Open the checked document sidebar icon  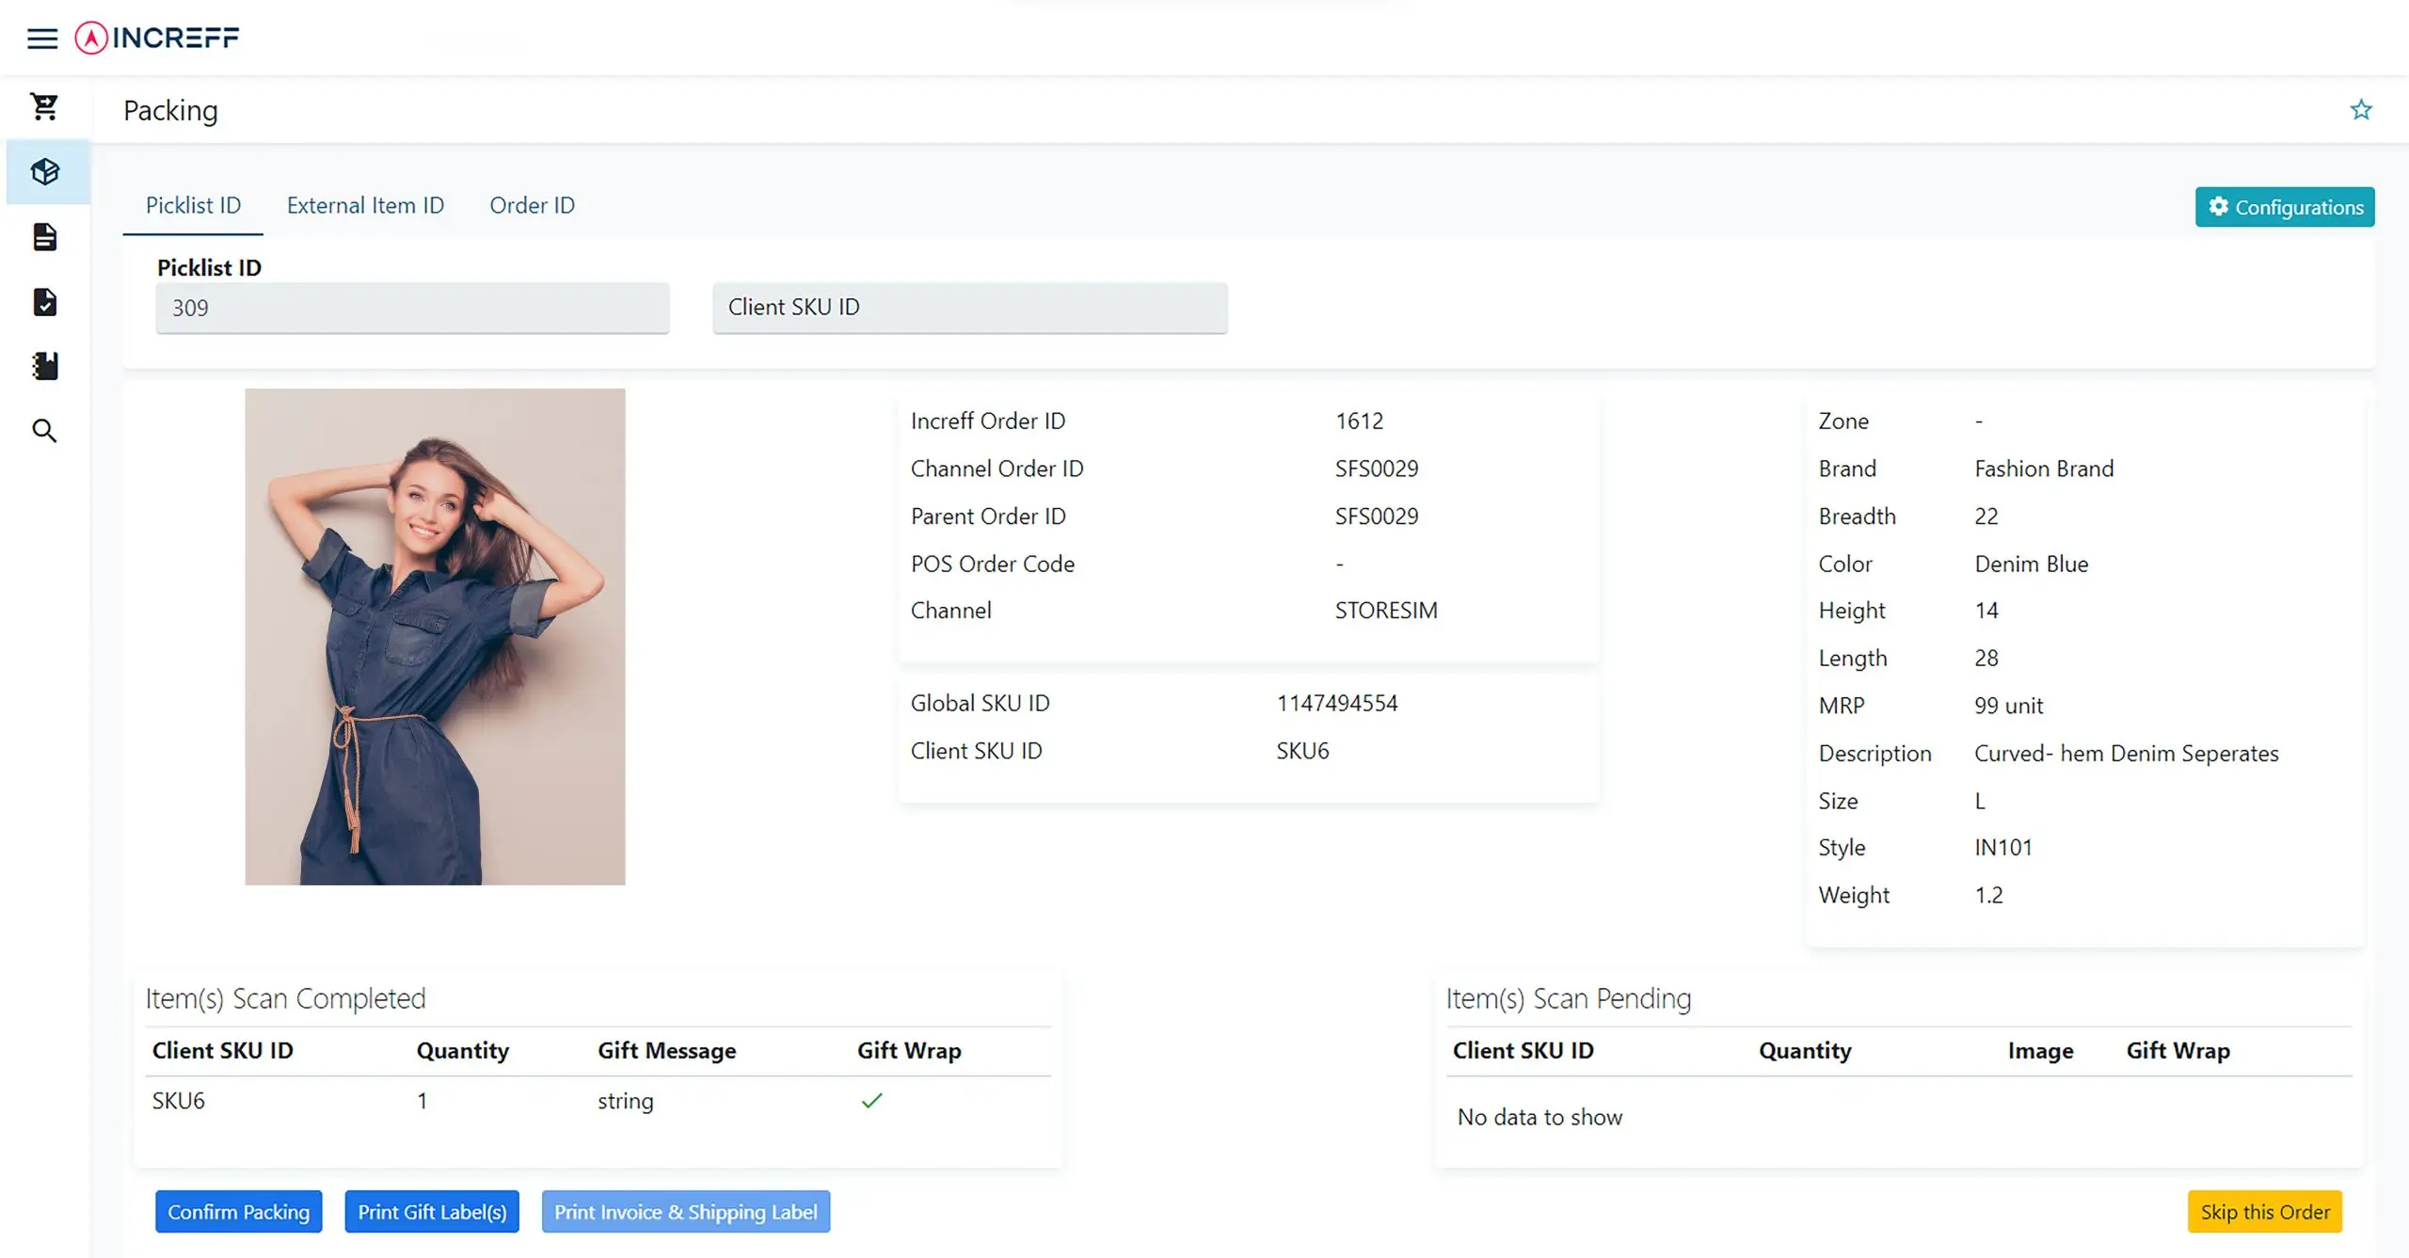tap(44, 301)
